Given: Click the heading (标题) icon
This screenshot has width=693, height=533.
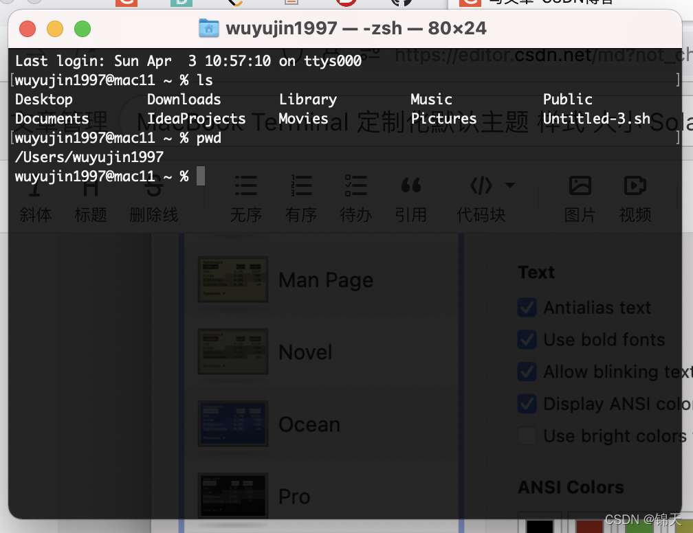Looking at the screenshot, I should [x=91, y=188].
